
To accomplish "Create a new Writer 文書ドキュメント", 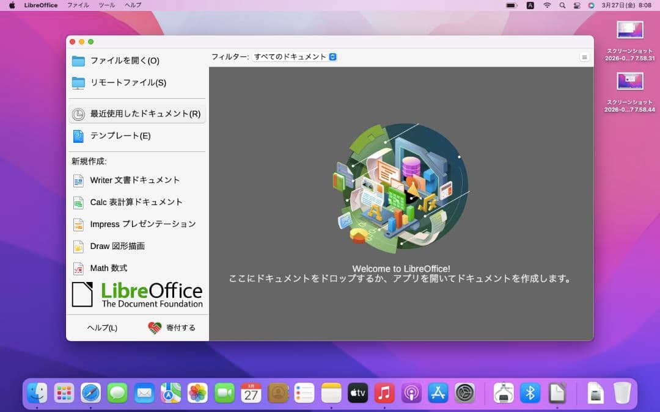I will (137, 180).
